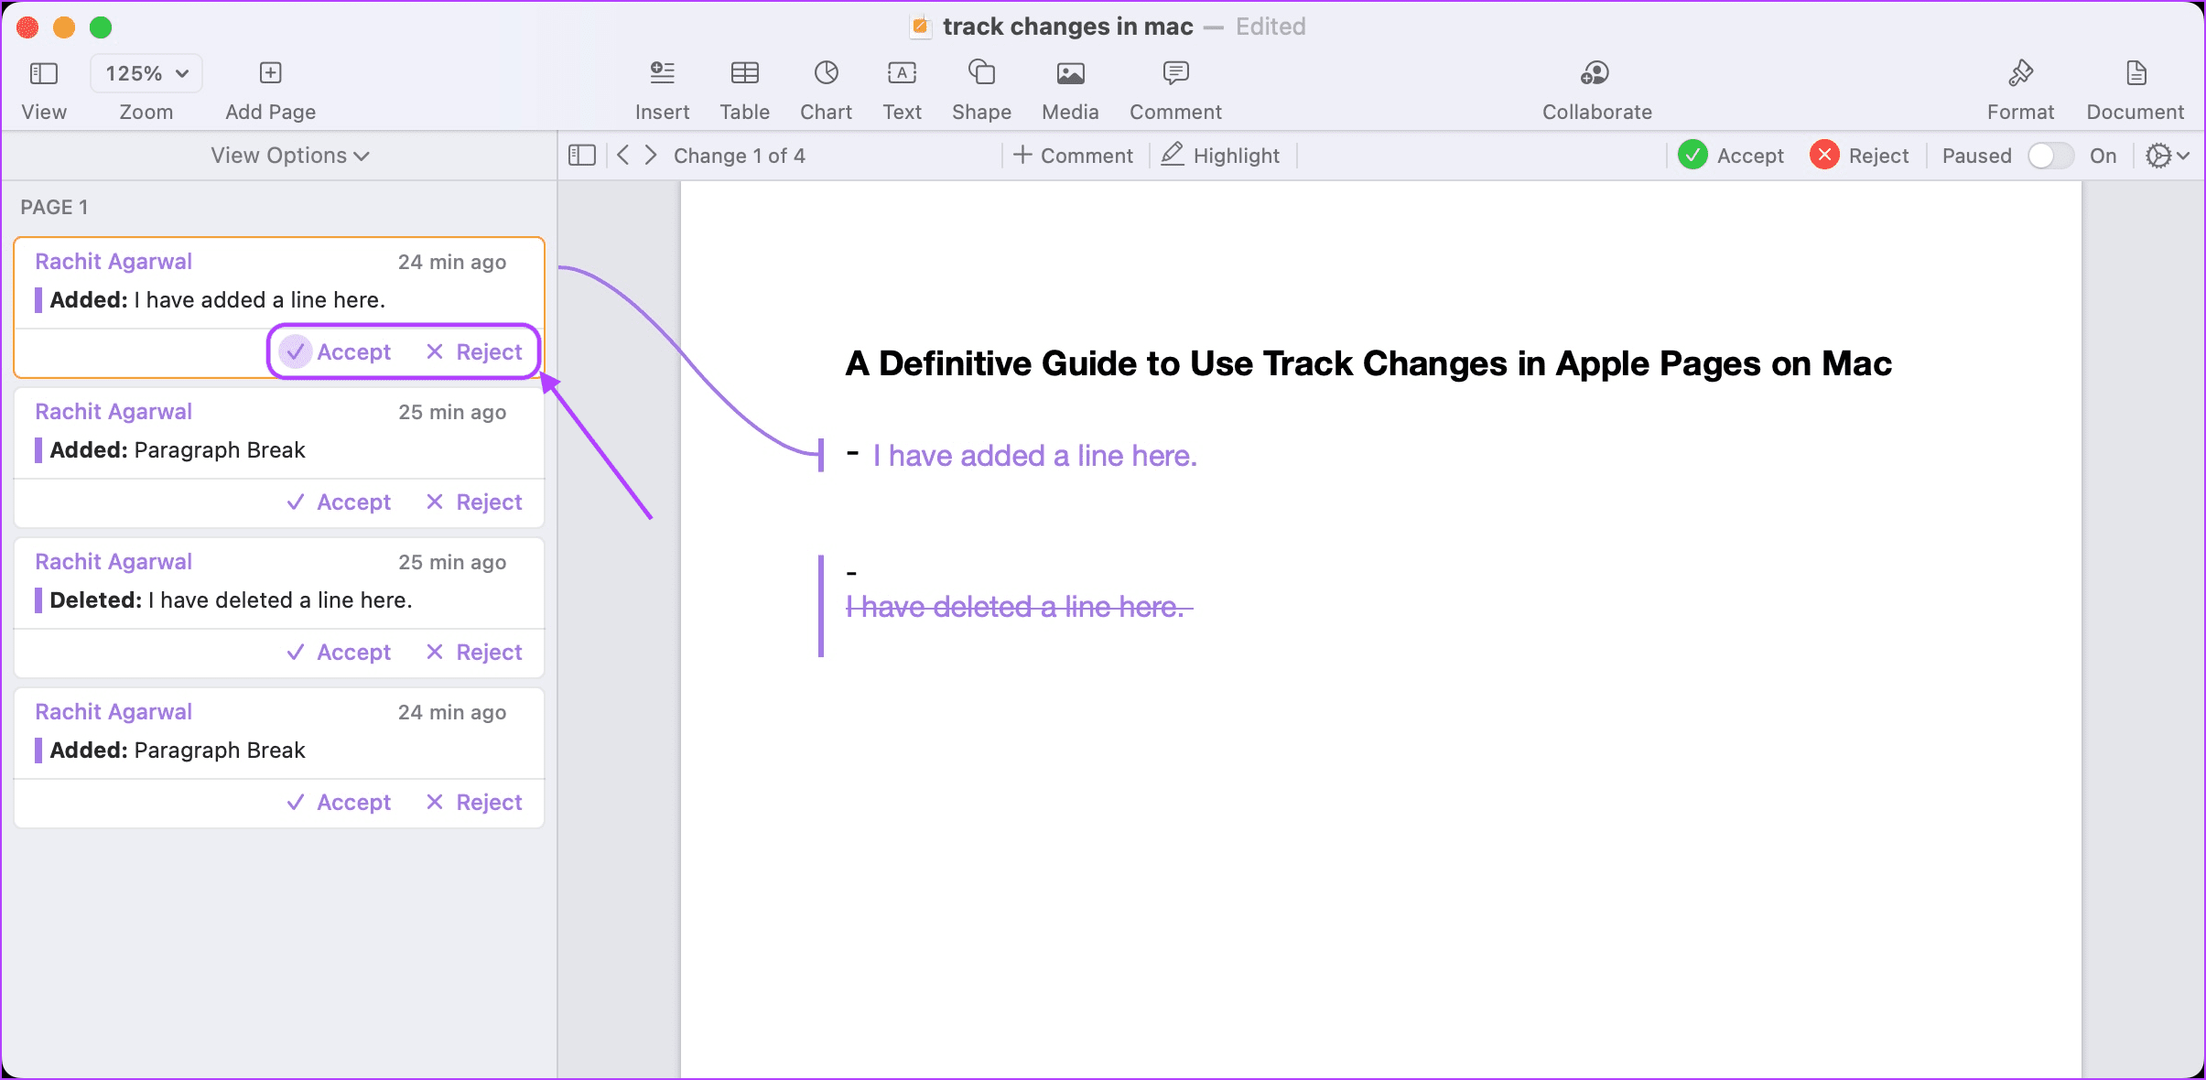Click the red Reject button in review bar
Screen dimensions: 2206x1080
1859,156
